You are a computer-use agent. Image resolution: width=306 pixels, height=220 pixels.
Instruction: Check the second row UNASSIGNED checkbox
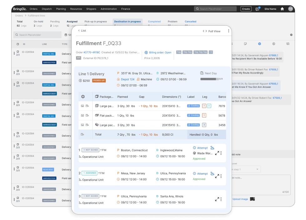pos(18,71)
